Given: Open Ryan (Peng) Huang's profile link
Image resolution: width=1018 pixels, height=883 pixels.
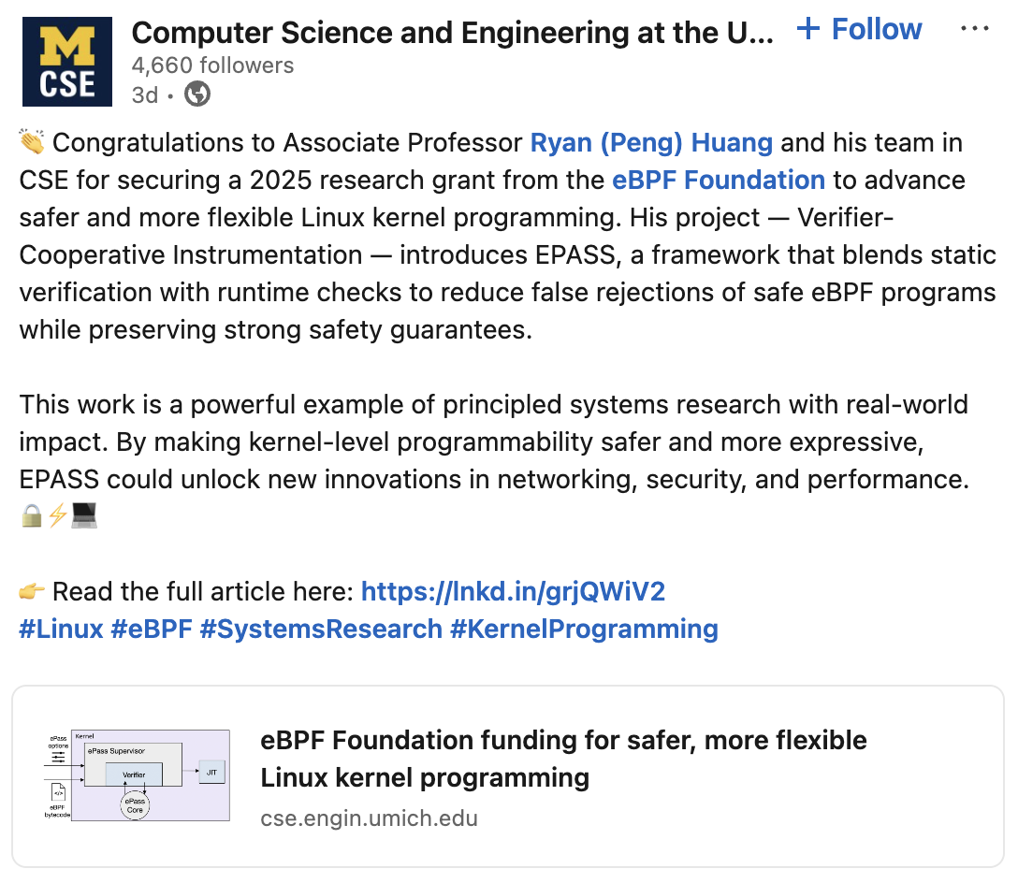Looking at the screenshot, I should point(651,143).
